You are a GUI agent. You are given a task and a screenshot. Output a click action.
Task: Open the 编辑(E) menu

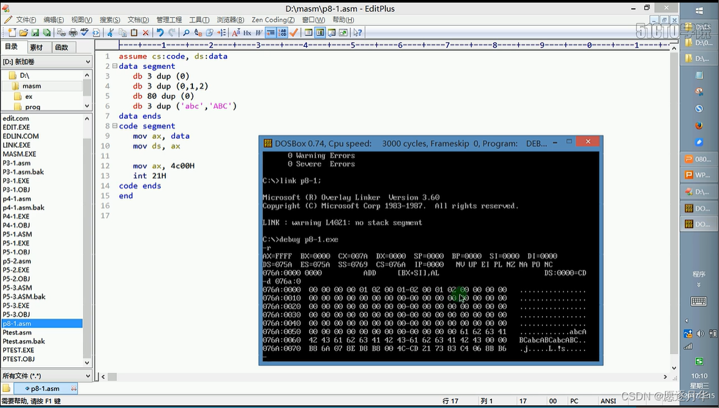(53, 20)
